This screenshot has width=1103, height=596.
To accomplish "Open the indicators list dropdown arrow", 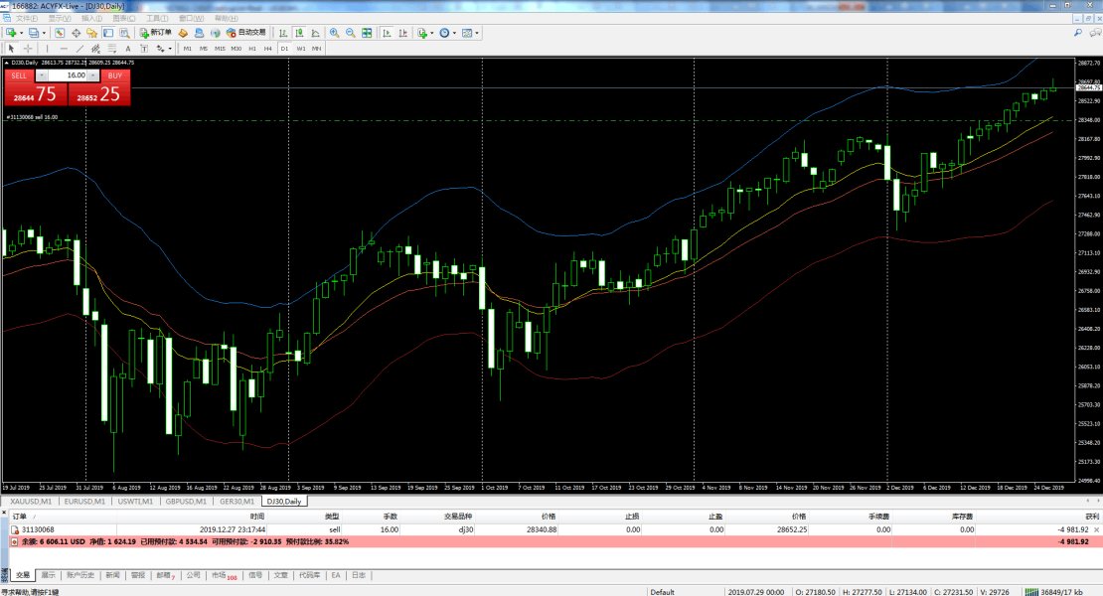I will click(x=430, y=33).
